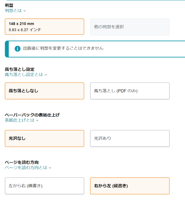Expand ページを読む方向とは help text
This screenshot has width=185, height=200.
click(26, 167)
